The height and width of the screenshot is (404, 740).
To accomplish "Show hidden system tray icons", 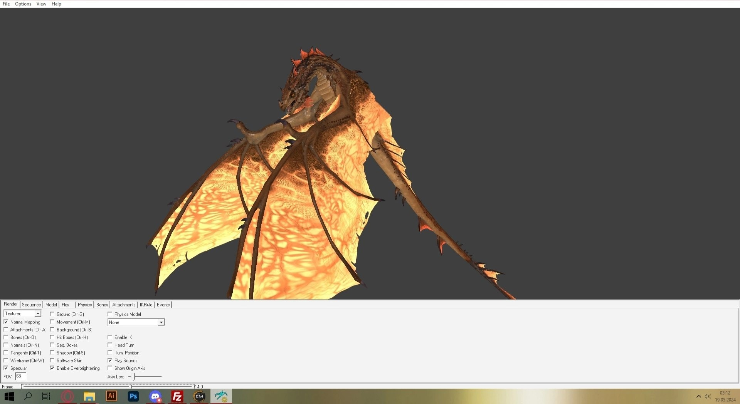I will tap(698, 396).
